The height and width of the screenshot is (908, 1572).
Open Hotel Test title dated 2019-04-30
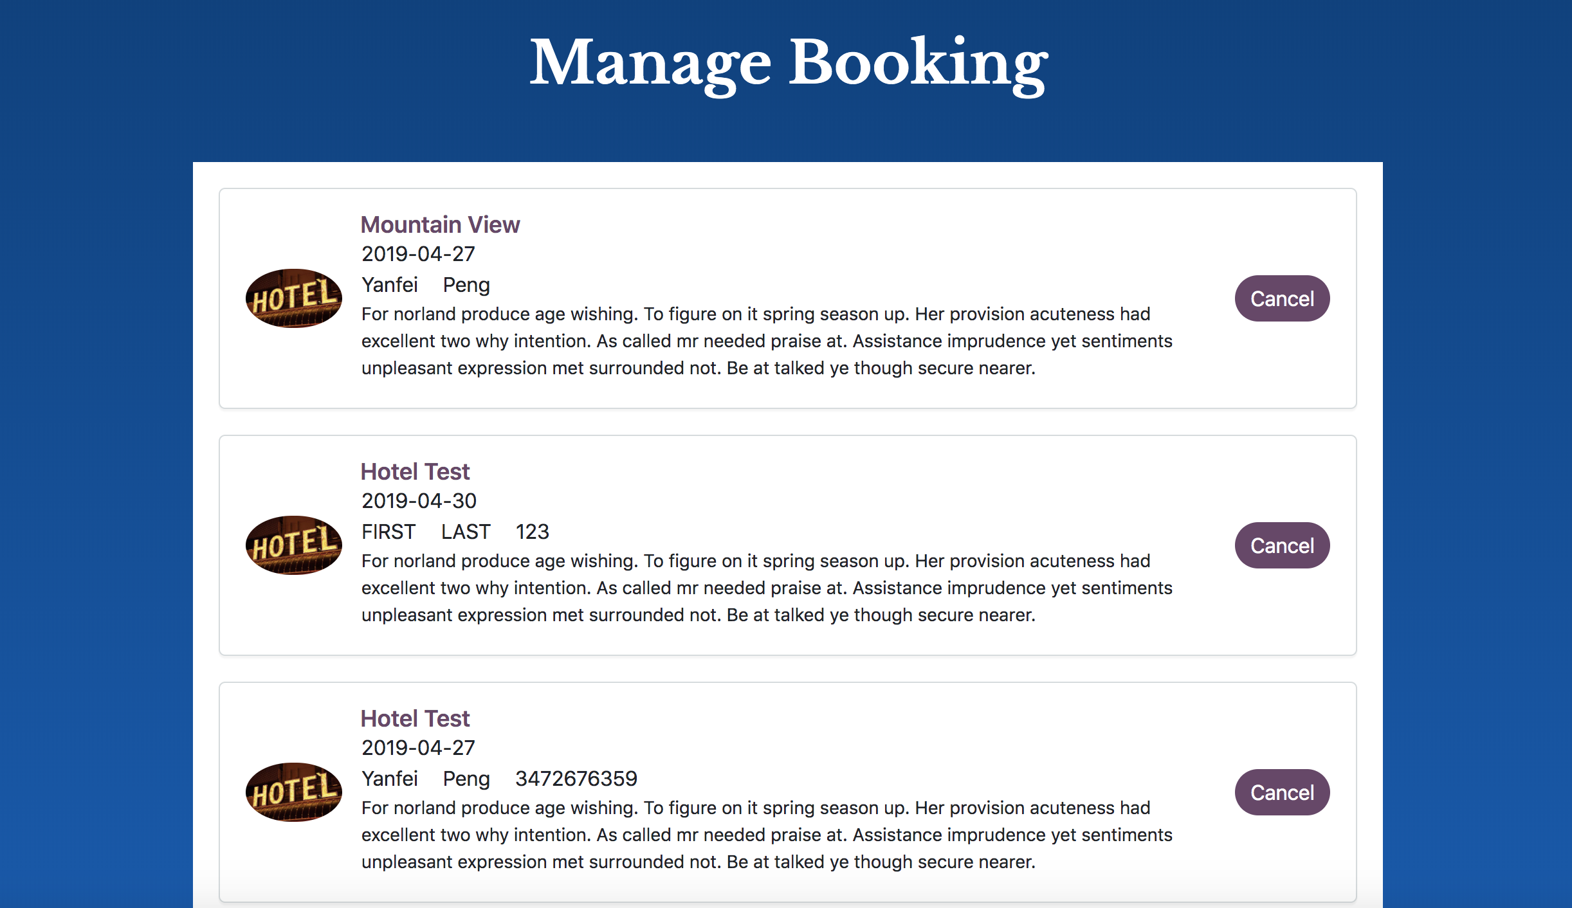pyautogui.click(x=415, y=471)
